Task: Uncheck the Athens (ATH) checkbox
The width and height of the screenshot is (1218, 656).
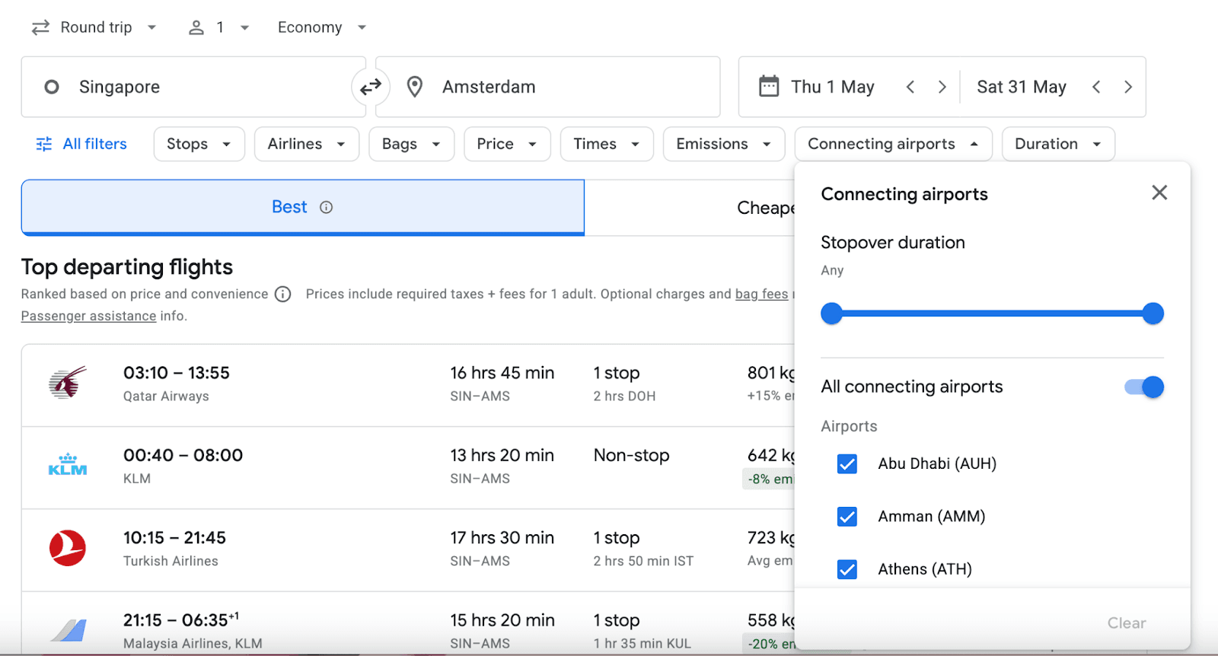Action: click(x=847, y=569)
